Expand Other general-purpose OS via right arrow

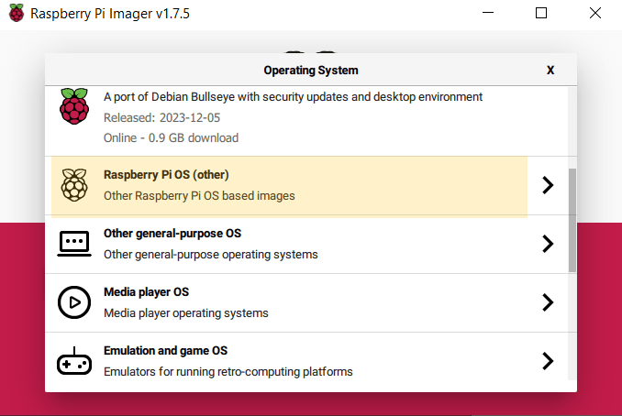[x=548, y=244]
